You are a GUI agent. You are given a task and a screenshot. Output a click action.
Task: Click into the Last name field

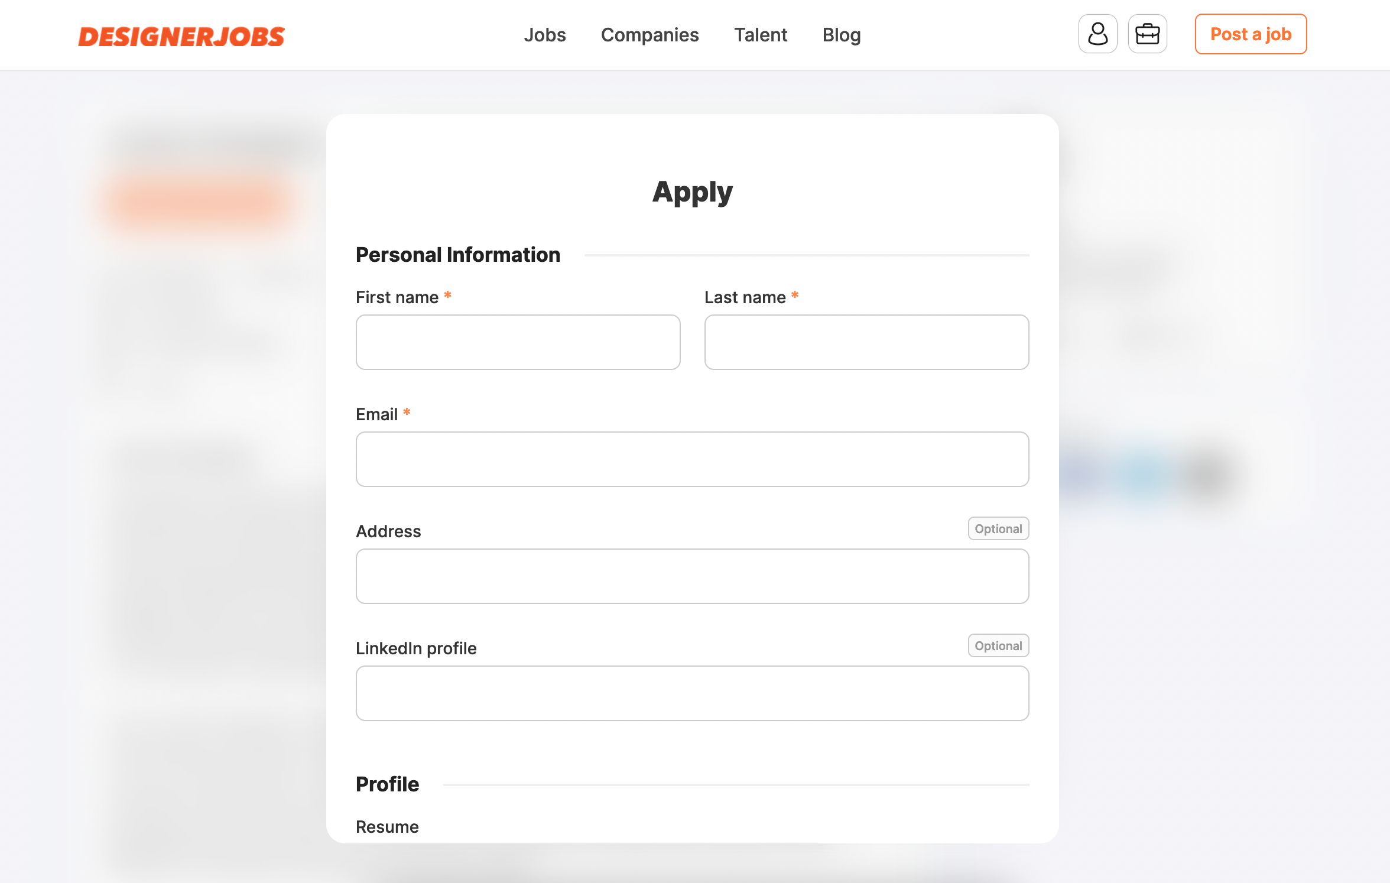pyautogui.click(x=866, y=342)
